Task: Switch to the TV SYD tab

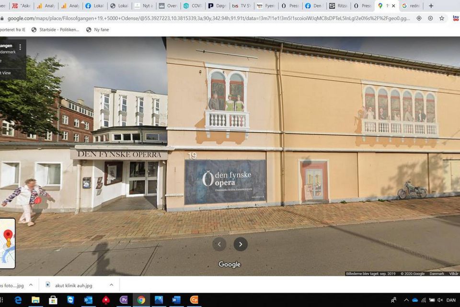Action: click(241, 6)
